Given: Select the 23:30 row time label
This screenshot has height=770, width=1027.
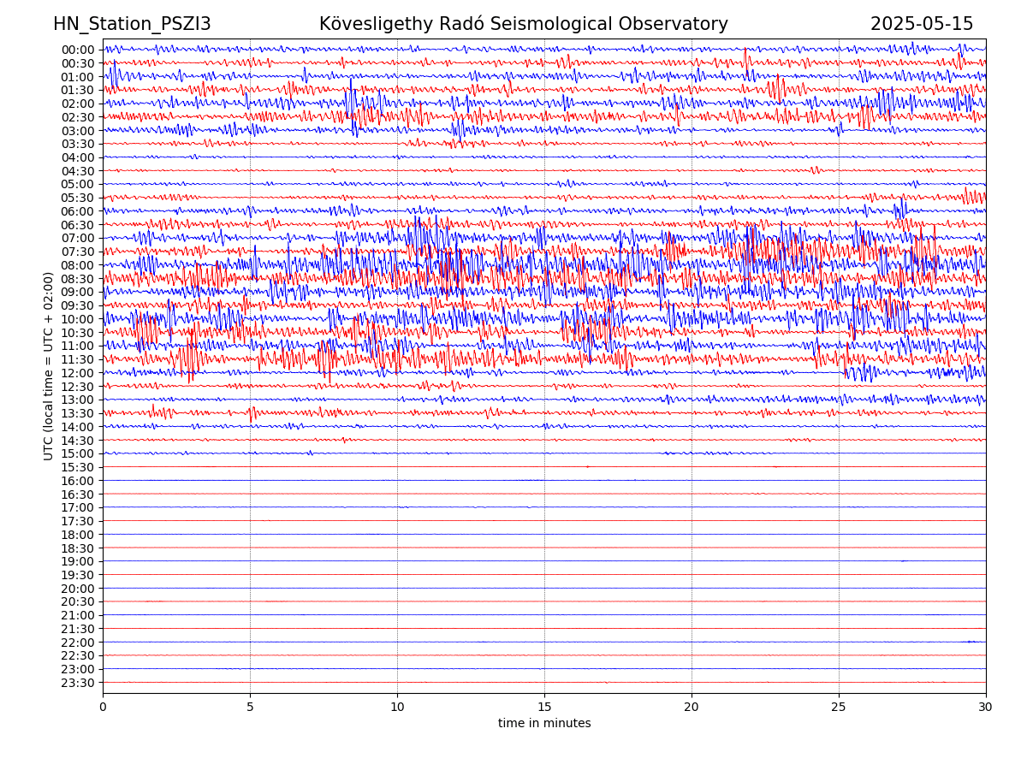Looking at the screenshot, I should (78, 683).
